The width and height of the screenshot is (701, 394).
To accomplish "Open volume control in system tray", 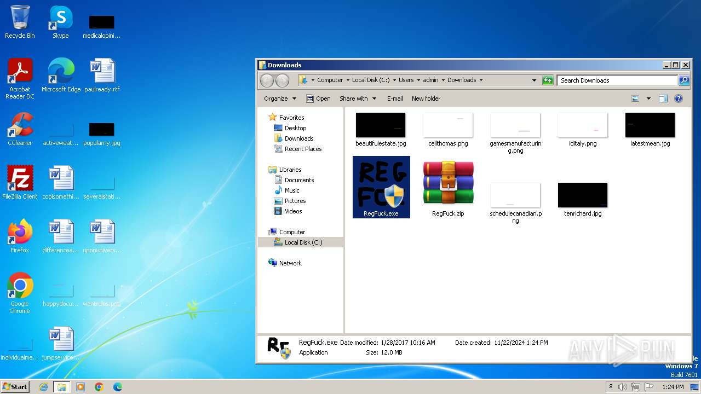I will point(623,387).
